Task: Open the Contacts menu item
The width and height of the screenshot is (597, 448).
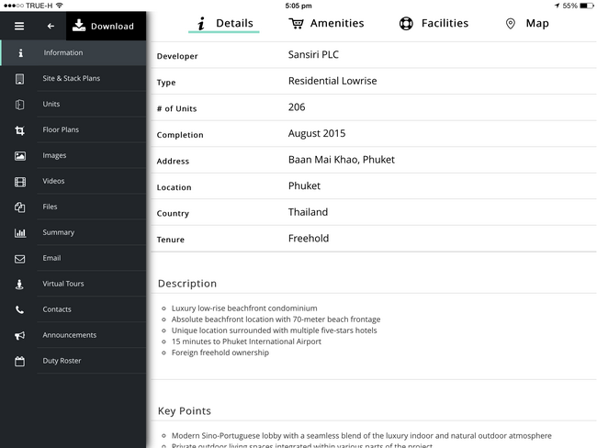Action: tap(73, 309)
